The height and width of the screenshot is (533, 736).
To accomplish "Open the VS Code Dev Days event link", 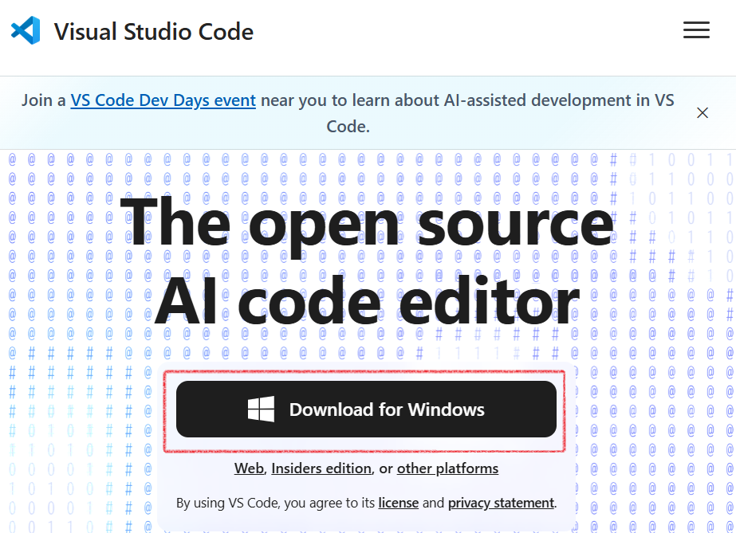I will 163,100.
